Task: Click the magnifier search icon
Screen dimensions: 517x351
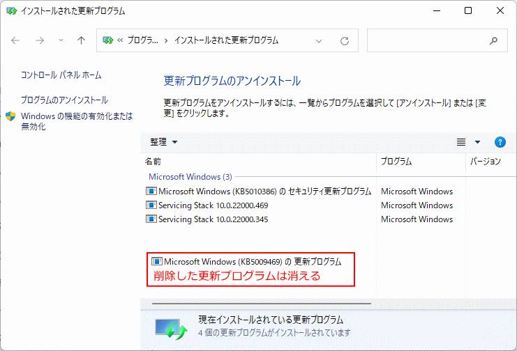Action: click(493, 40)
